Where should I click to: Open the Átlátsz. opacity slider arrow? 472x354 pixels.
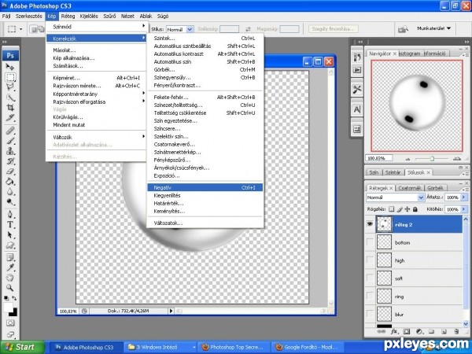coord(463,197)
